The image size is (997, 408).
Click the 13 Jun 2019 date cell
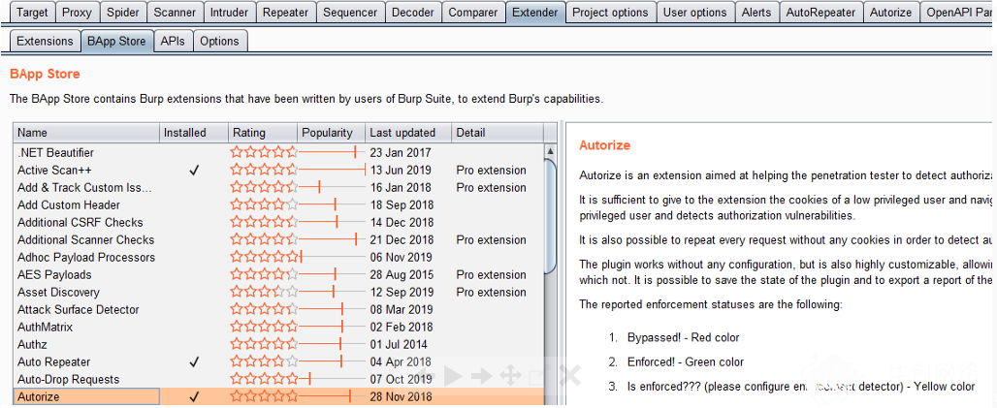tap(401, 171)
